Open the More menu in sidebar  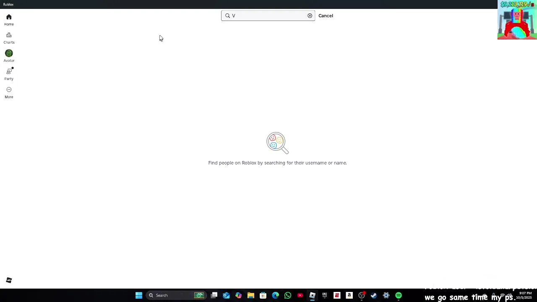[9, 92]
